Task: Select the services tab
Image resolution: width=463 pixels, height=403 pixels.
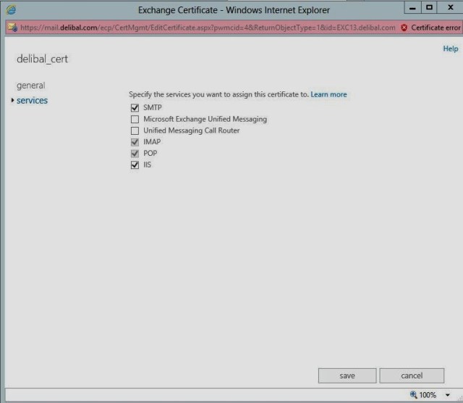Action: coord(32,101)
